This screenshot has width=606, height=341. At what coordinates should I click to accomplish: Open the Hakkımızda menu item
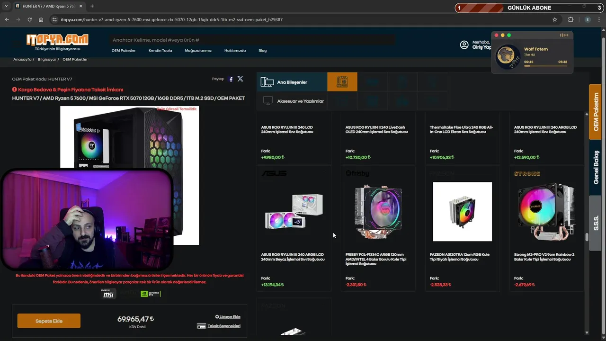(x=235, y=51)
